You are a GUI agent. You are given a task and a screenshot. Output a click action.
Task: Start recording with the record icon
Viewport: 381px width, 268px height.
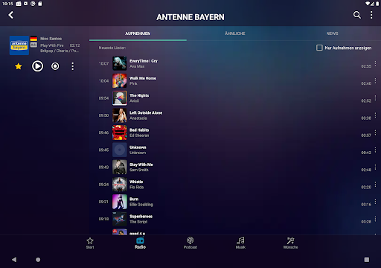coord(55,66)
